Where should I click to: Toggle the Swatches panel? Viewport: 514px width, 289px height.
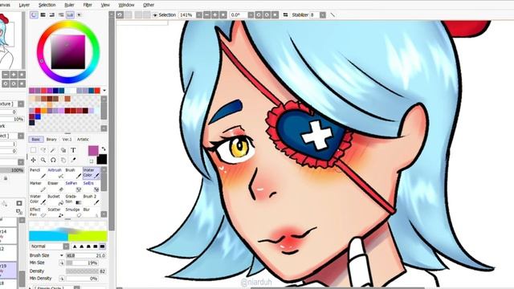click(70, 14)
